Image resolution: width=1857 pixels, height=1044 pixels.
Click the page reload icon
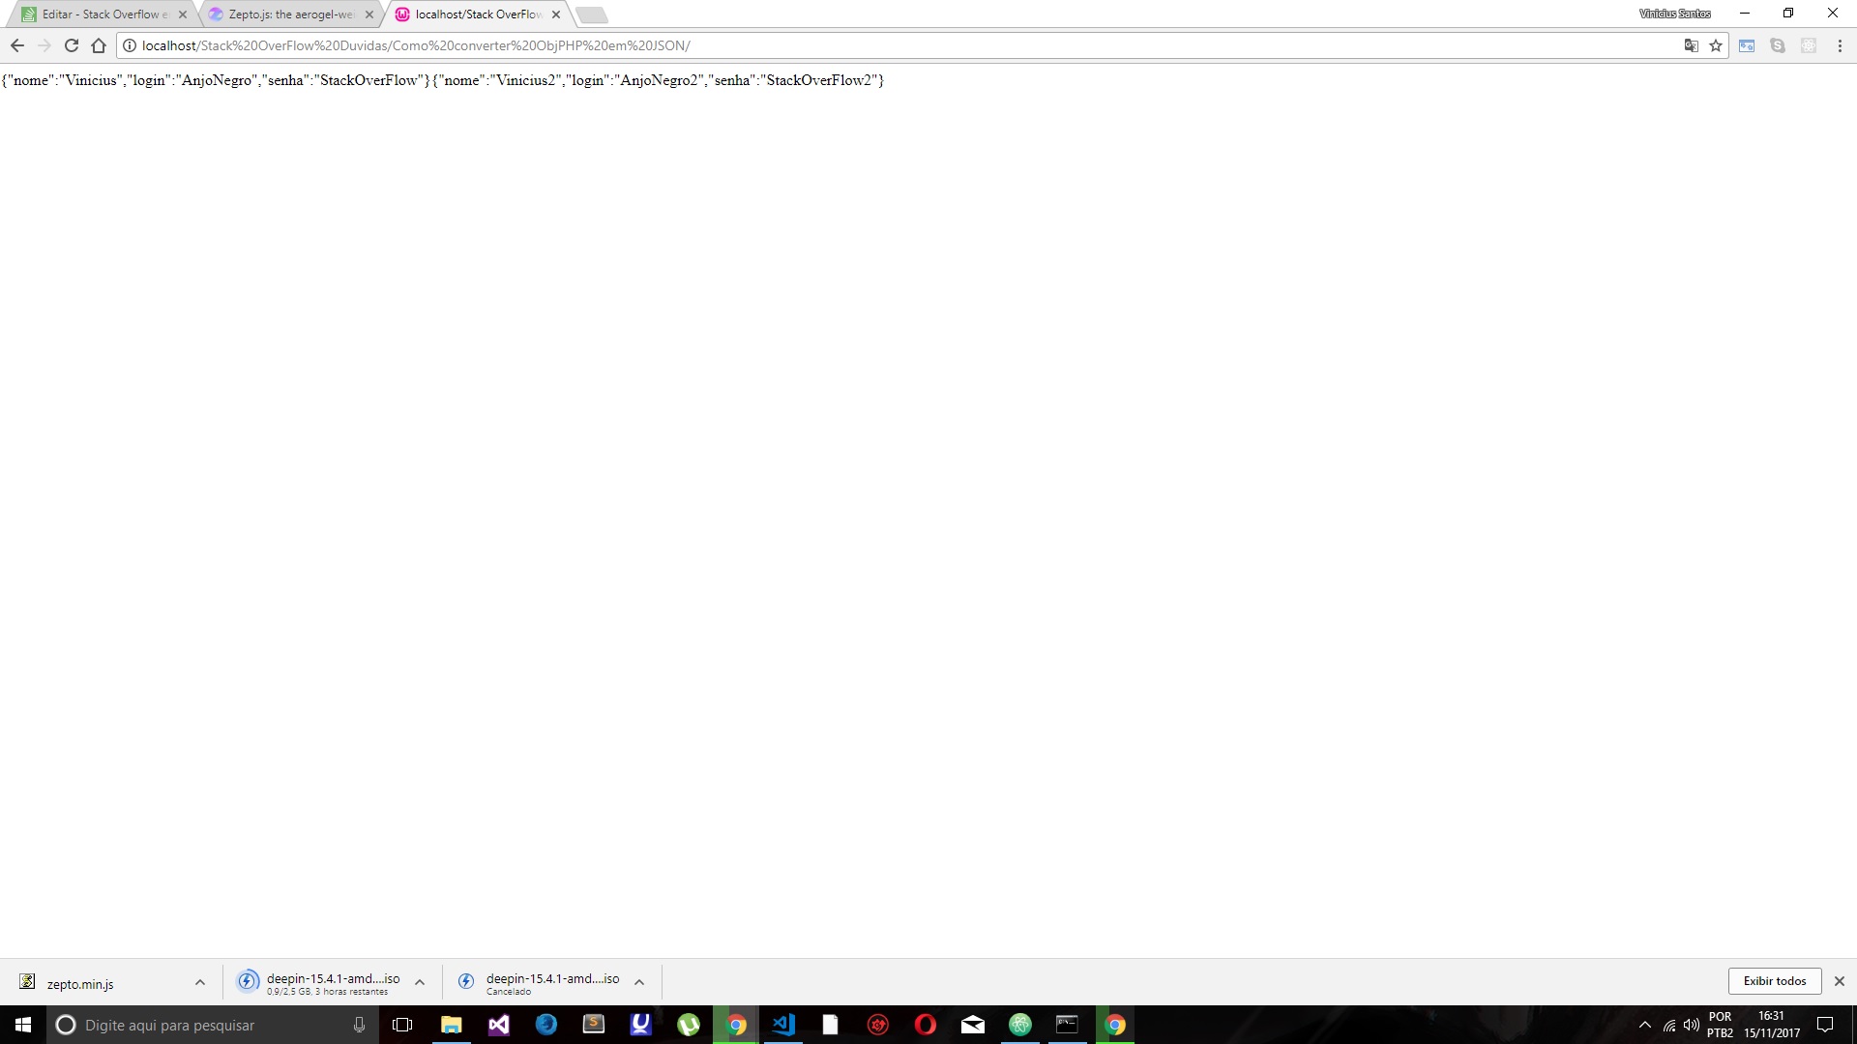71,45
